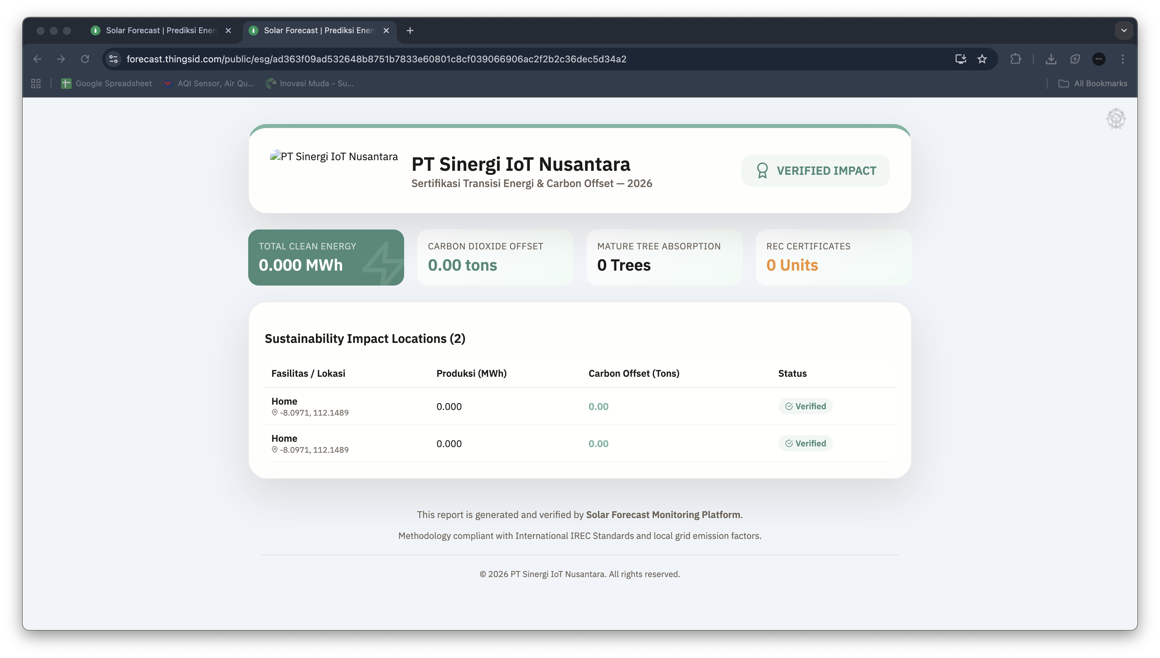Viewport: 1160px width, 658px height.
Task: Reload the current page
Action: click(85, 59)
